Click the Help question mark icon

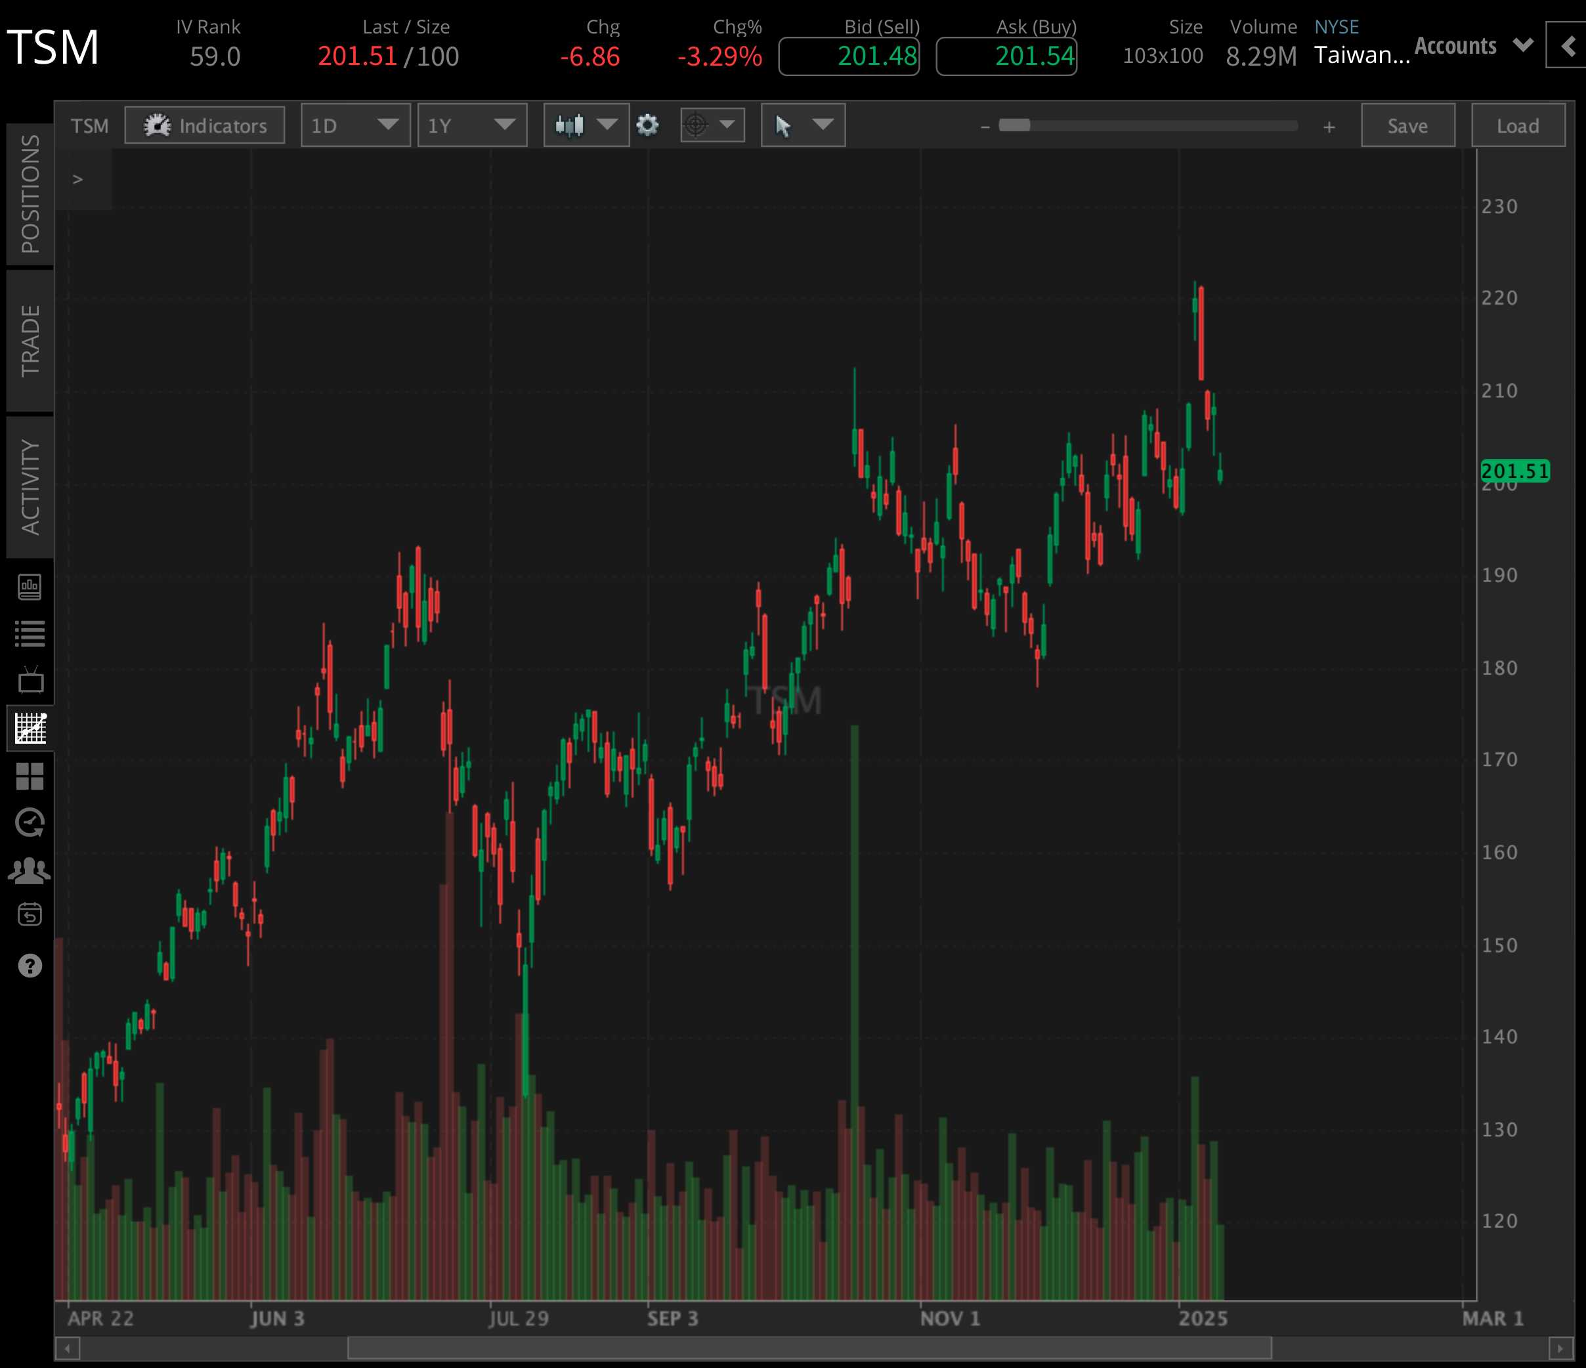tap(29, 966)
